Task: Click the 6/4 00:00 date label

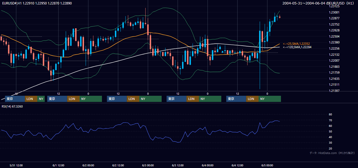Action: tap(208, 165)
